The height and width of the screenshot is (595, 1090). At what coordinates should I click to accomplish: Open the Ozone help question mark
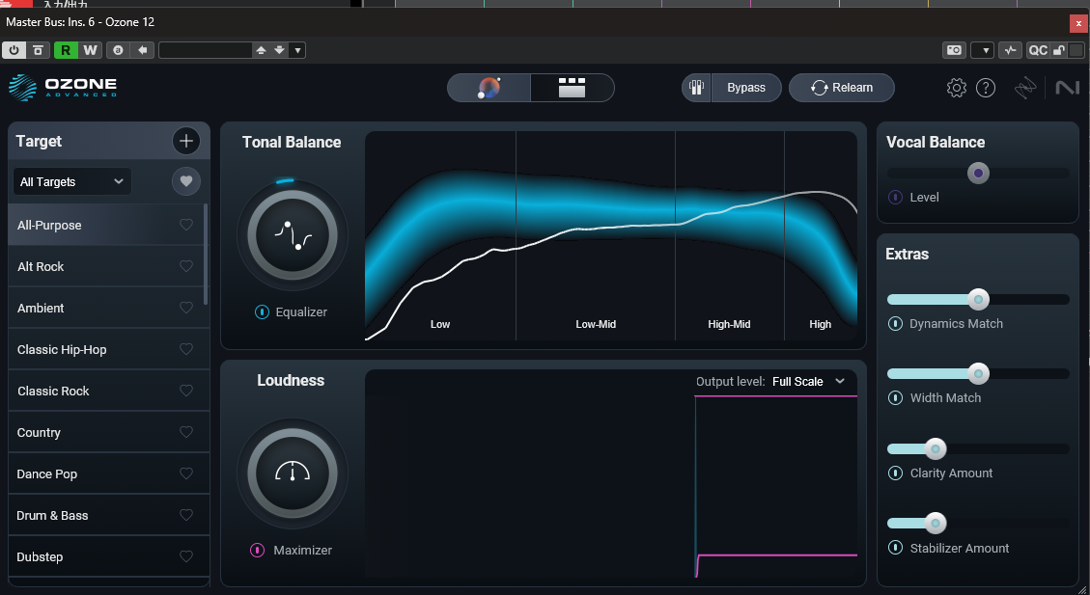986,88
